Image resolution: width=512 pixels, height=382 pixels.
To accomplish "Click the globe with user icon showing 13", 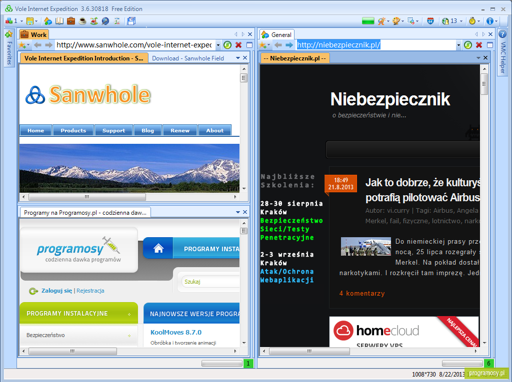I will [445, 21].
